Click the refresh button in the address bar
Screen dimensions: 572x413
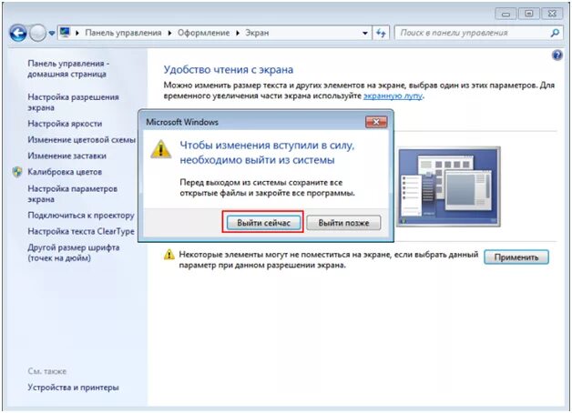click(381, 33)
